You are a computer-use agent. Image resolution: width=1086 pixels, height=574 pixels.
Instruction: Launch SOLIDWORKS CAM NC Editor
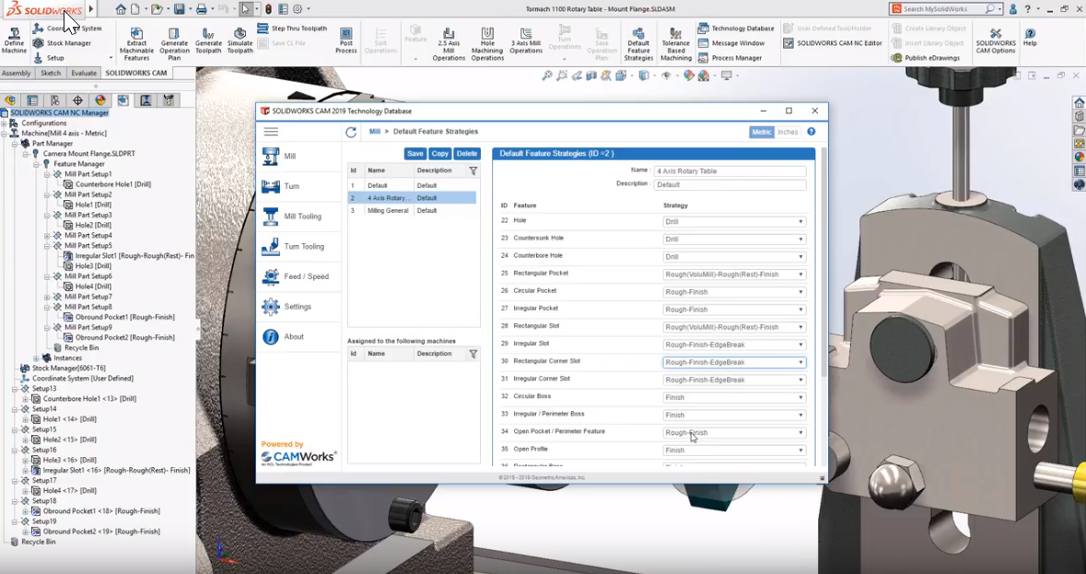click(x=833, y=43)
